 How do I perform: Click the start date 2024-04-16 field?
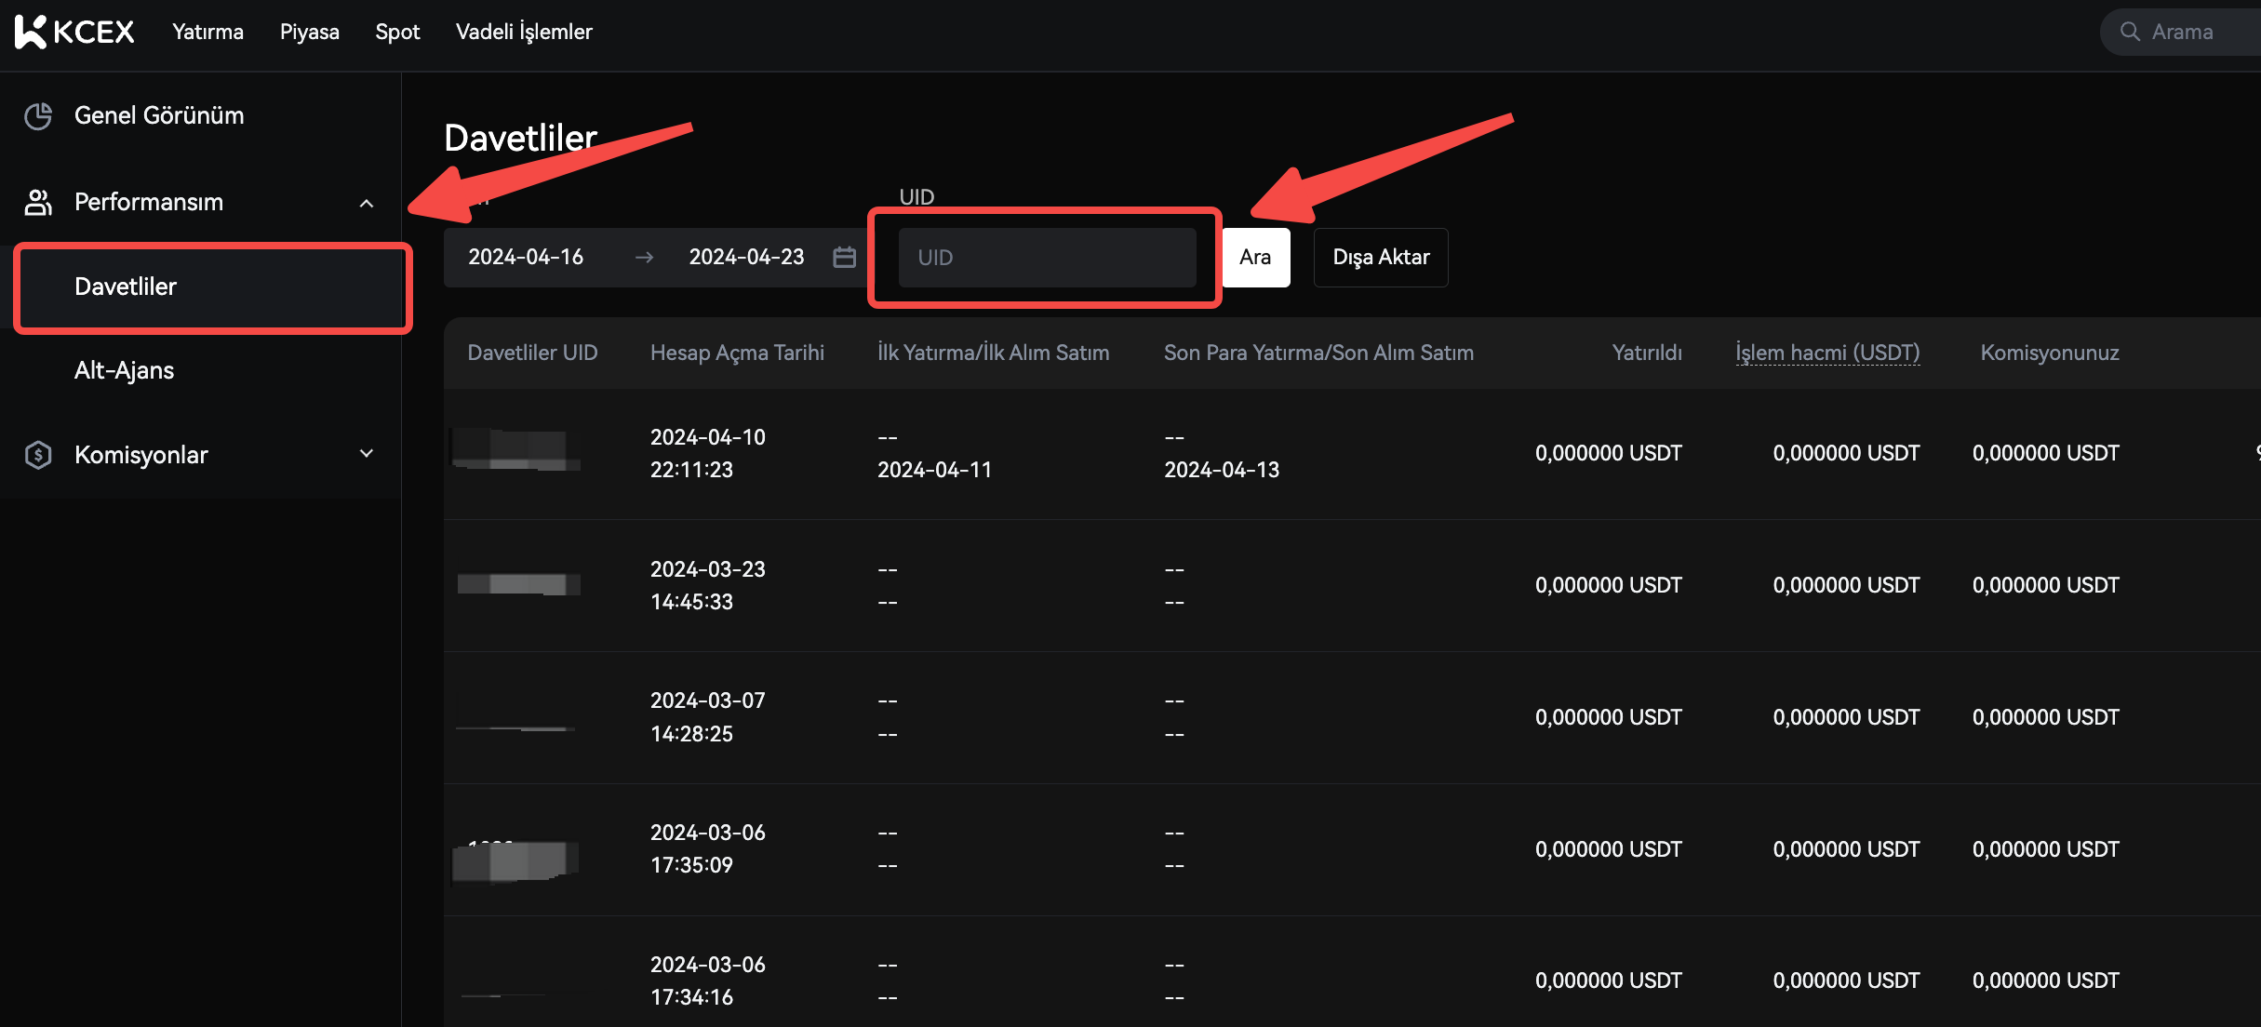click(526, 258)
